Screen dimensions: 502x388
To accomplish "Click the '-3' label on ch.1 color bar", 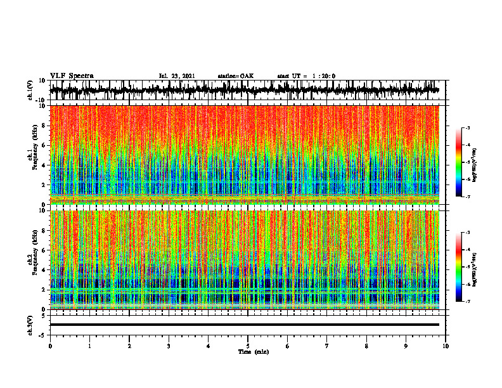I will point(467,127).
